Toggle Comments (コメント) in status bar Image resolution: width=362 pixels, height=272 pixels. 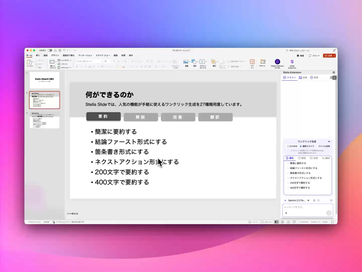pyautogui.click(x=266, y=222)
